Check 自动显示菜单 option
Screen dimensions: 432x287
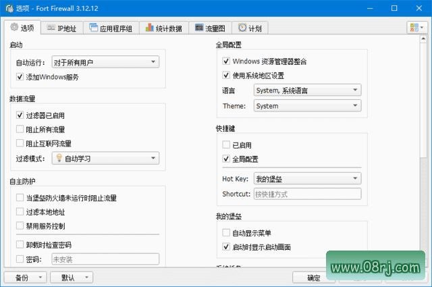tap(226, 233)
